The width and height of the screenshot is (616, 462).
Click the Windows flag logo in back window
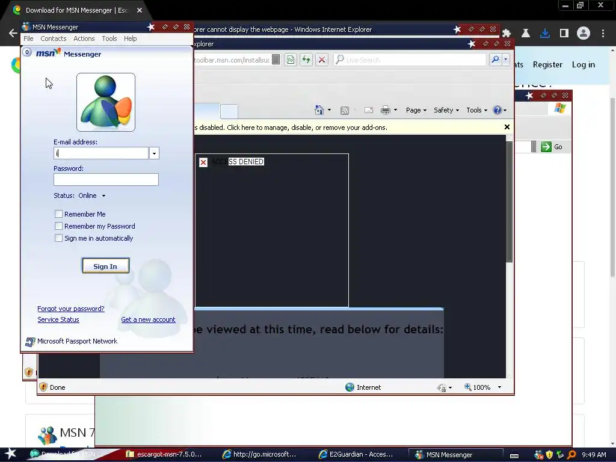click(x=560, y=108)
